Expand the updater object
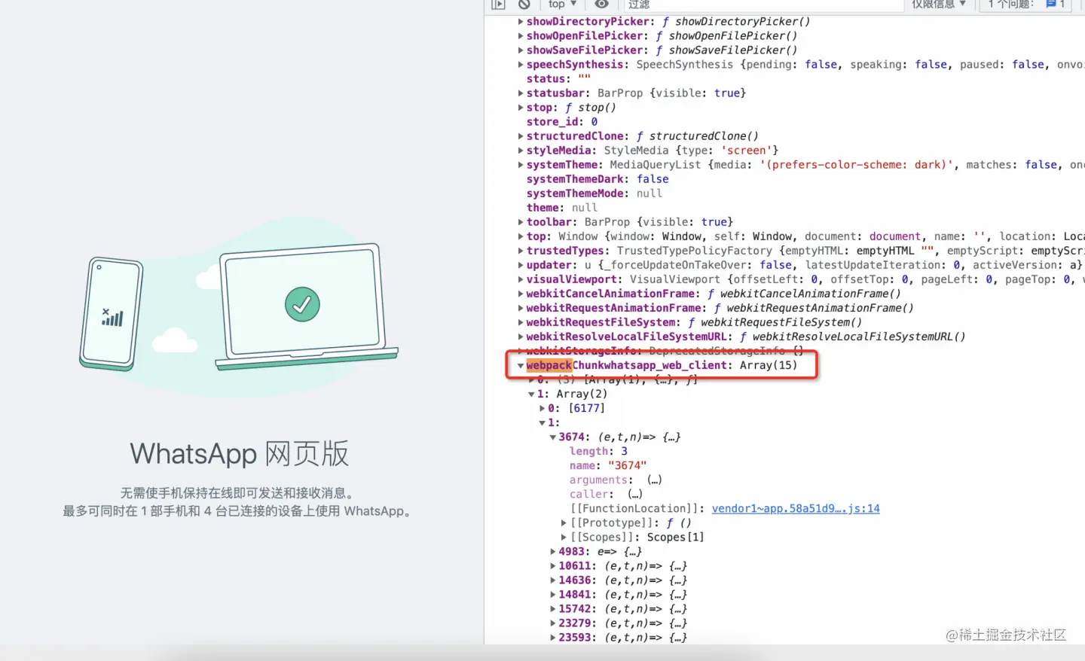This screenshot has height=661, width=1085. point(521,265)
